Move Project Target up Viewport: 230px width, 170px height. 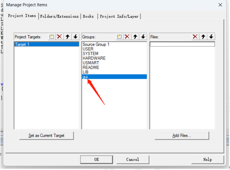click(x=68, y=37)
